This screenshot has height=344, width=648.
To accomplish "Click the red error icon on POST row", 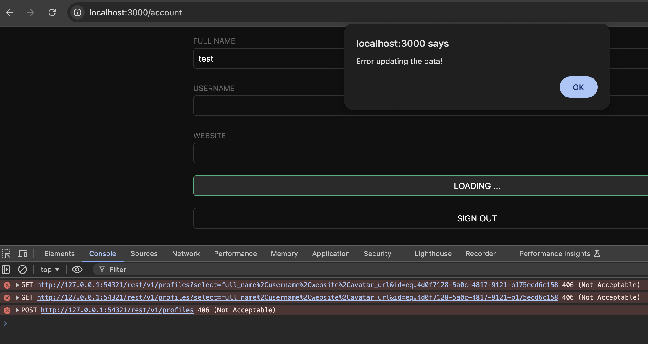I will [7, 310].
